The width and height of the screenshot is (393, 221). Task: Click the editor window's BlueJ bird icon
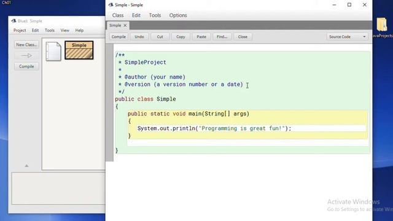coord(111,5)
